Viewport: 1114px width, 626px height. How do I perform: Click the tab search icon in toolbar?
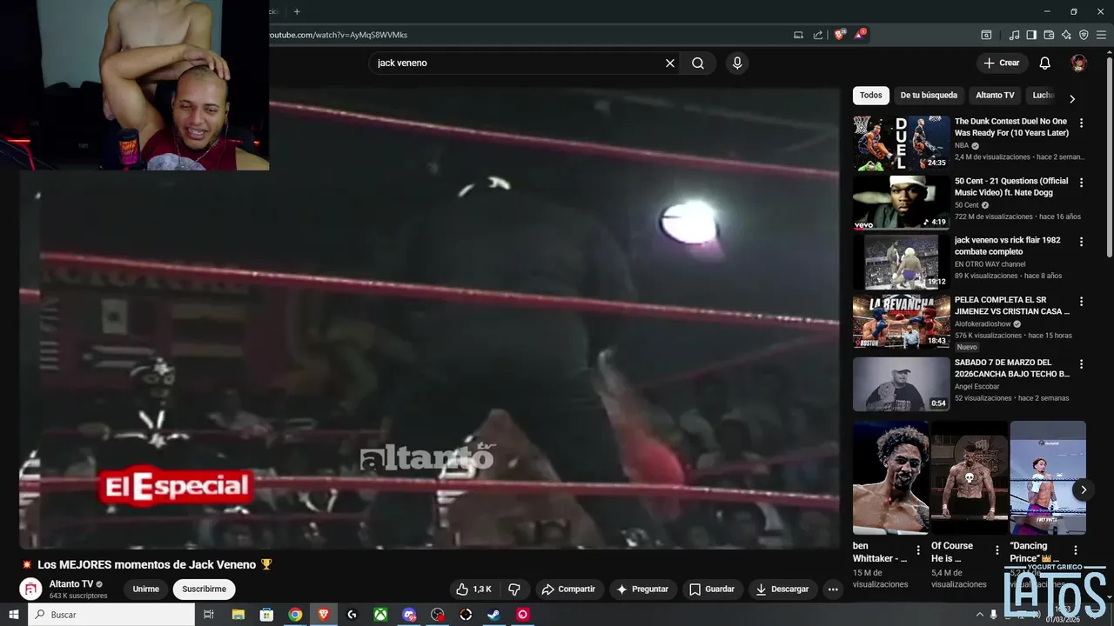point(986,35)
